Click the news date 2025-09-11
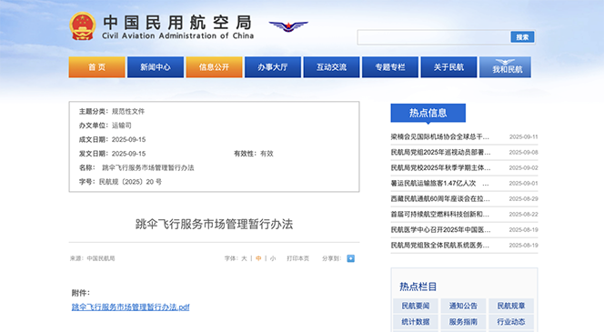This screenshot has width=604, height=332. coord(523,136)
